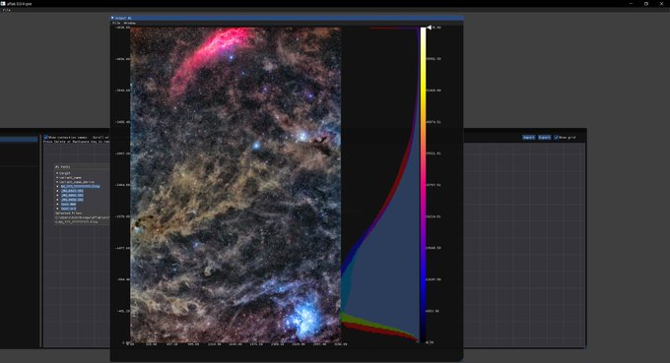The height and width of the screenshot is (363, 670).
Task: Open the File menu in the Output window
Action: point(116,23)
